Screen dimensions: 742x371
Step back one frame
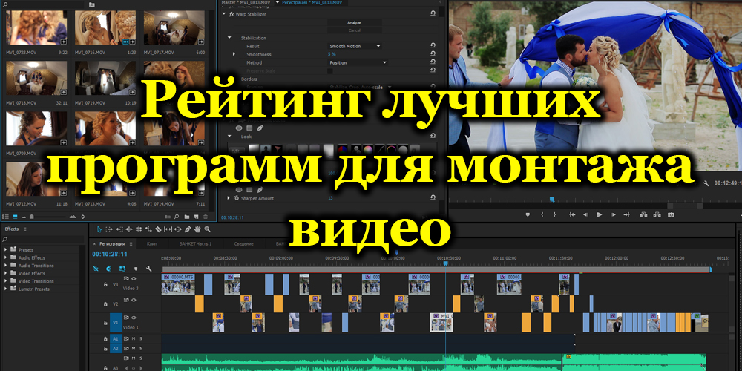pyautogui.click(x=585, y=214)
